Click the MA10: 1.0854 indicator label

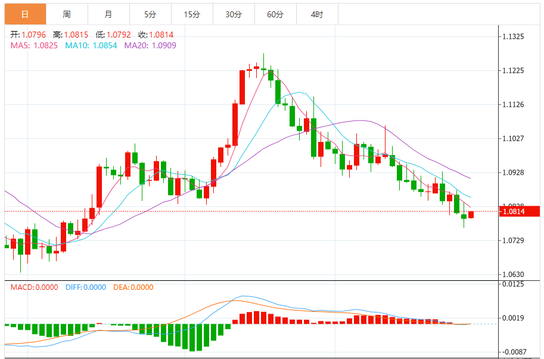pyautogui.click(x=91, y=45)
